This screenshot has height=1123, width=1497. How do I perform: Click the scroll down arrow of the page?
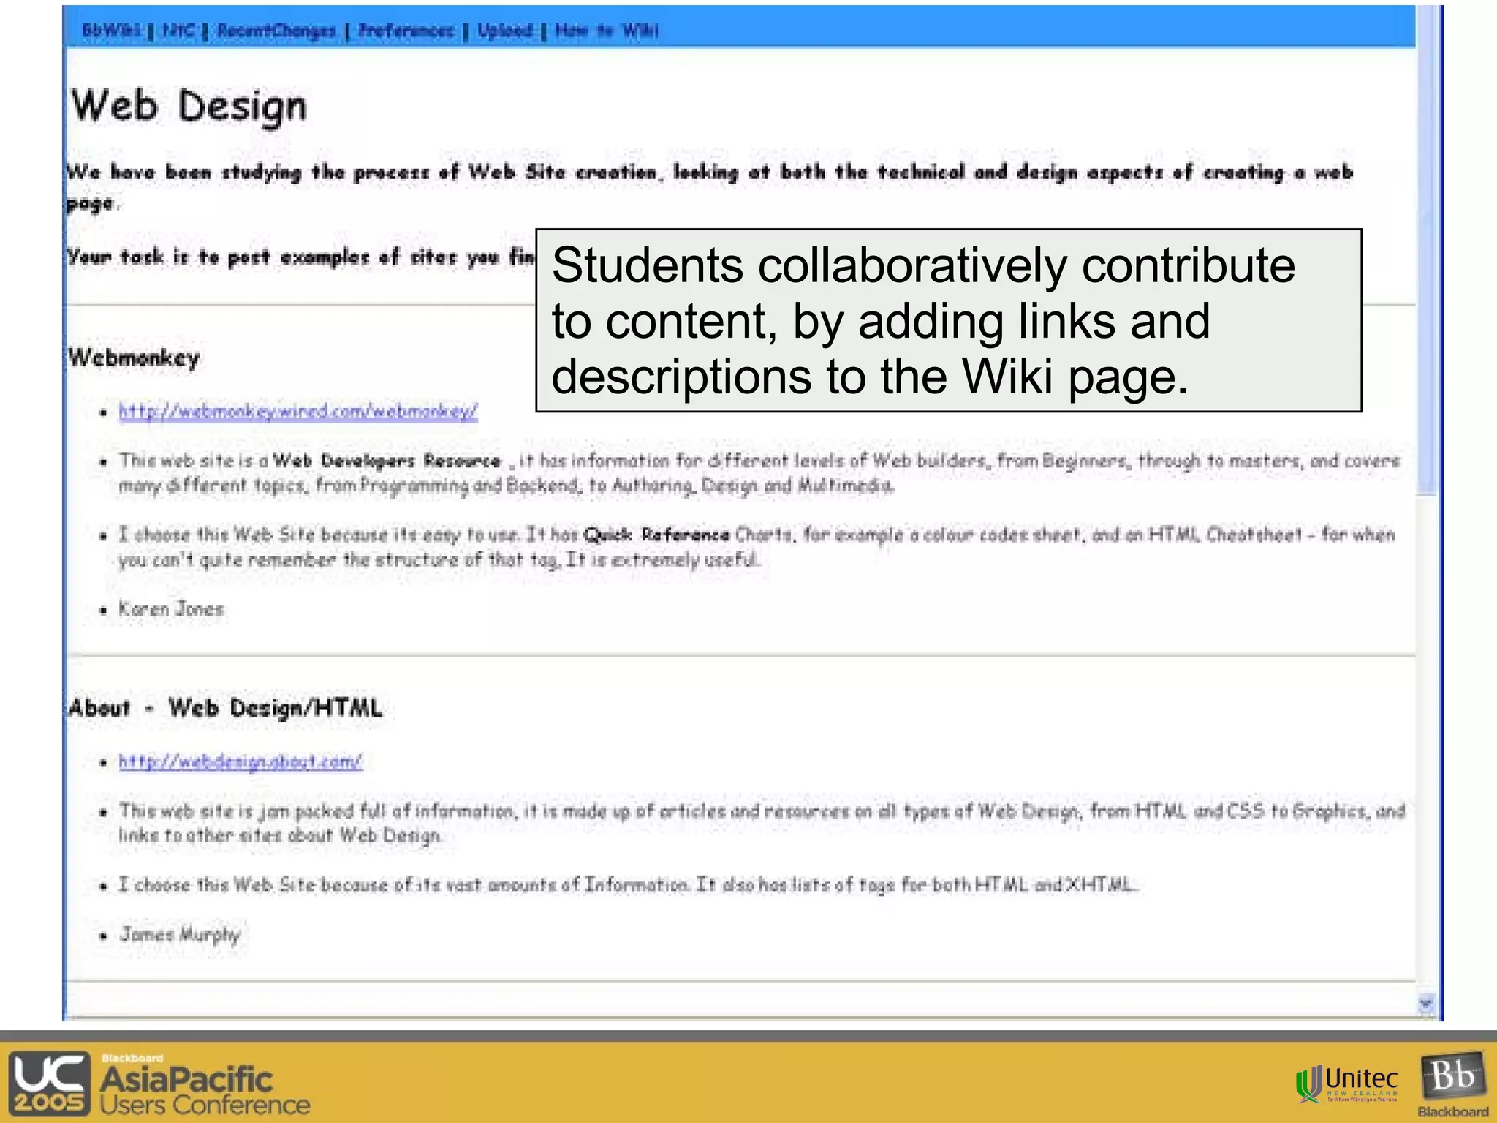point(1425,1003)
